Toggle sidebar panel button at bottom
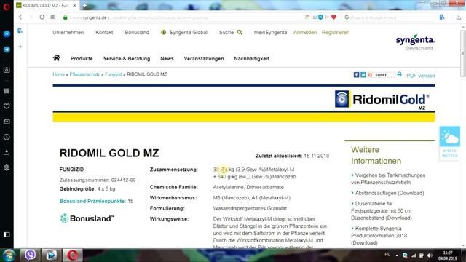The height and width of the screenshot is (262, 466). [7, 234]
